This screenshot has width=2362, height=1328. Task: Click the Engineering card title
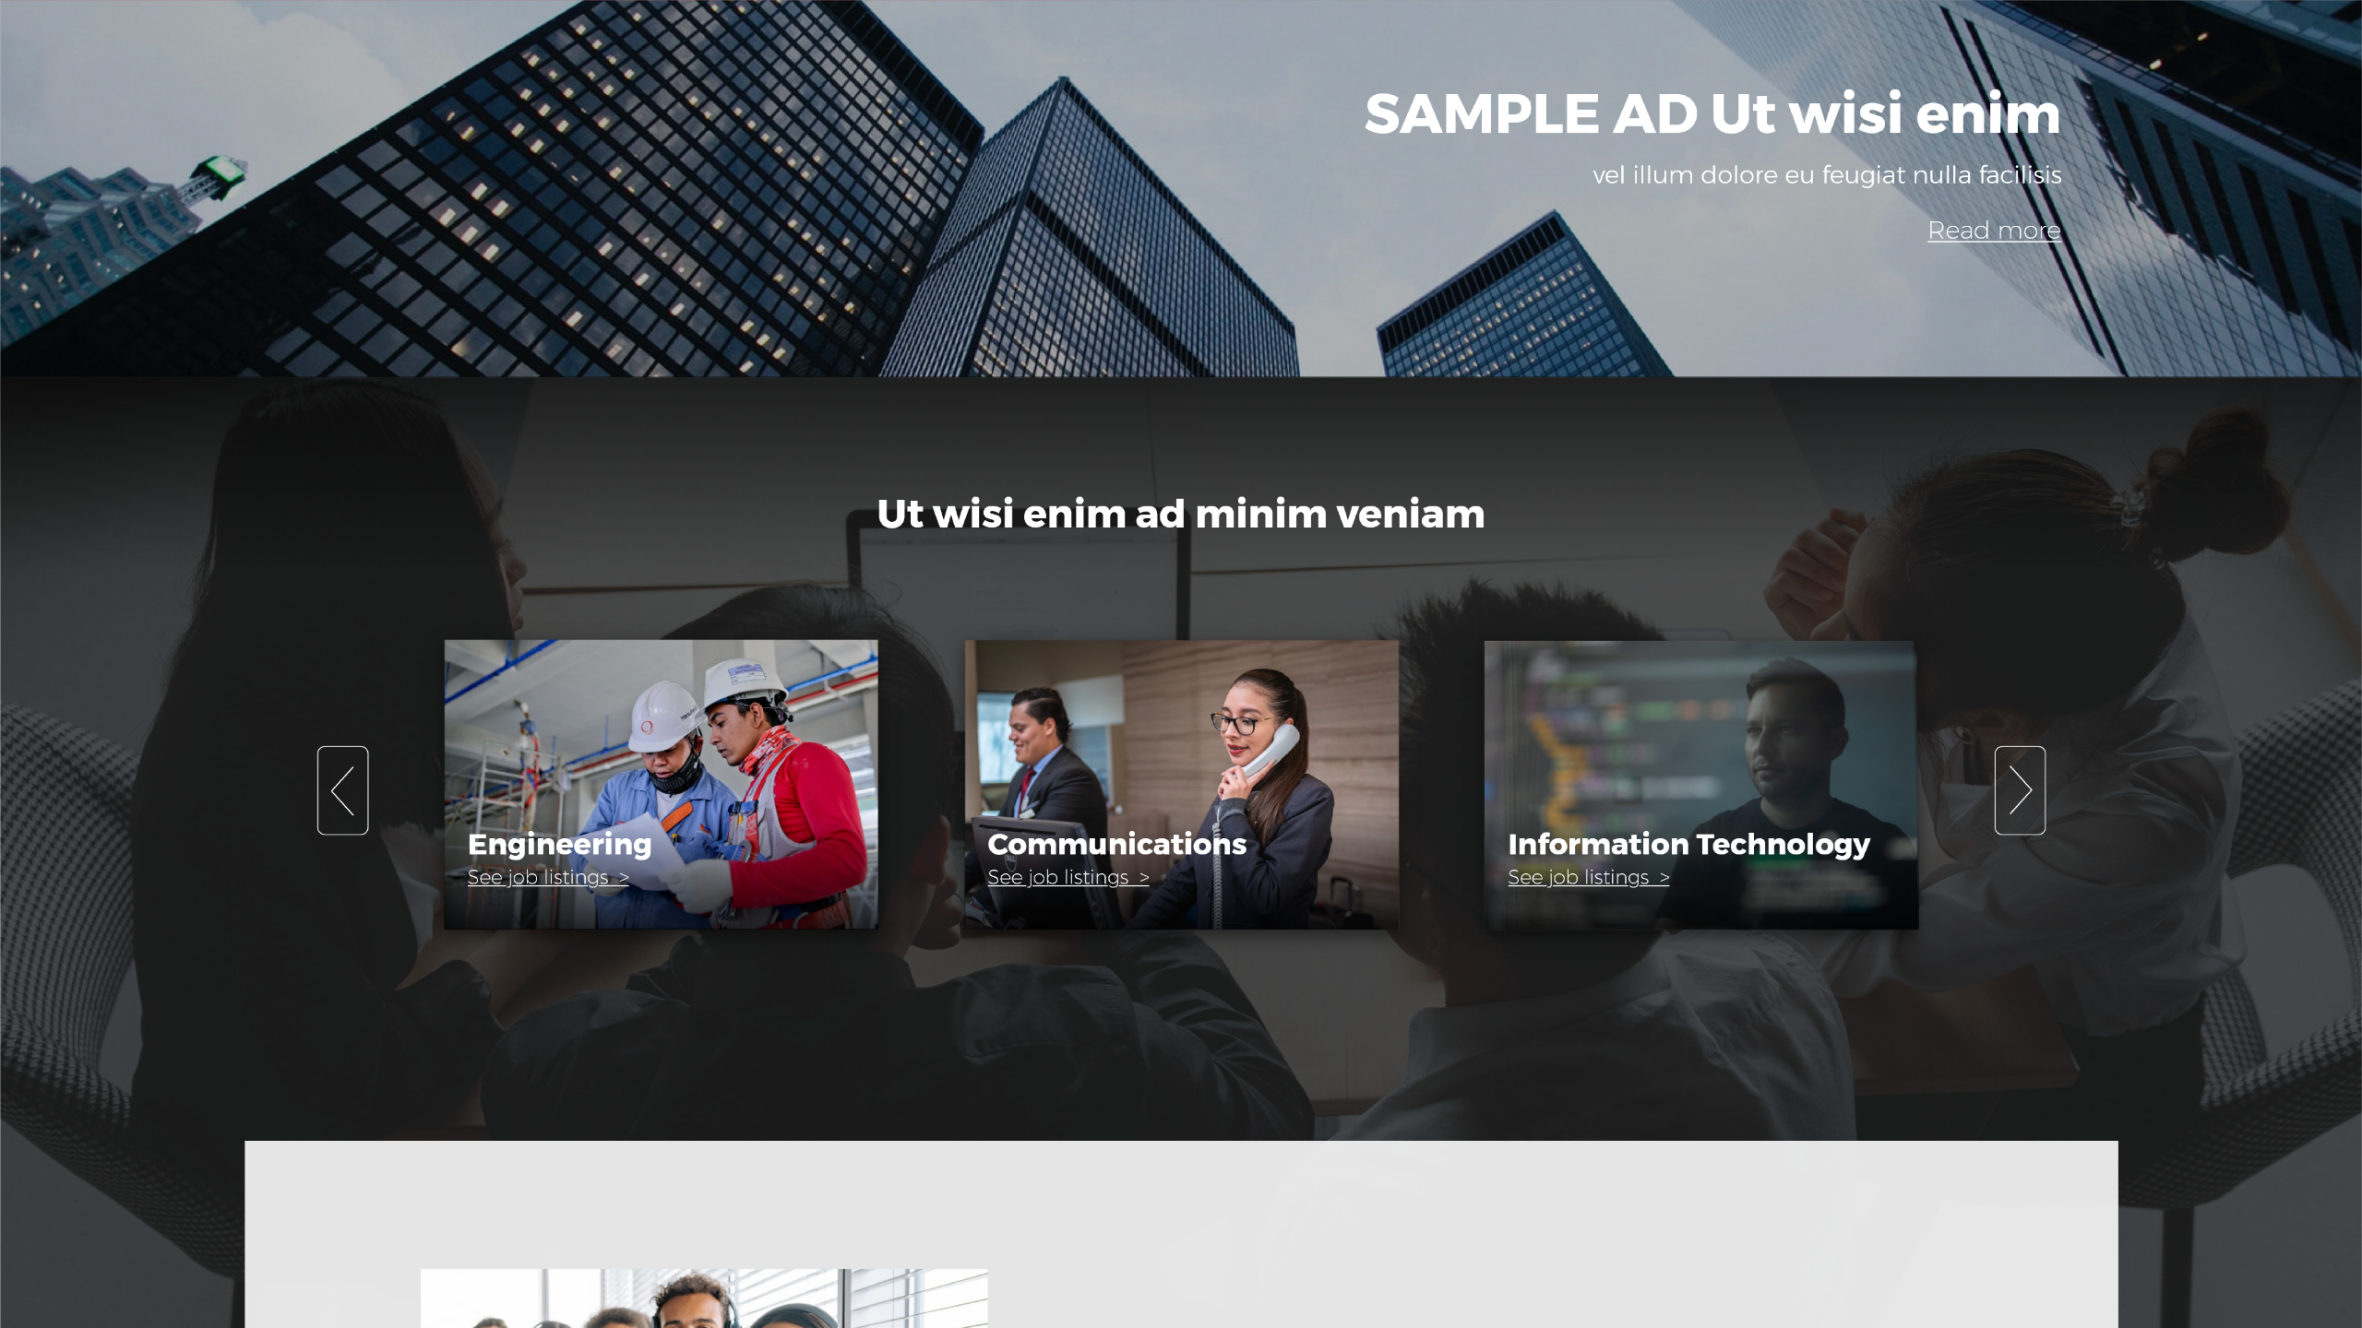560,844
